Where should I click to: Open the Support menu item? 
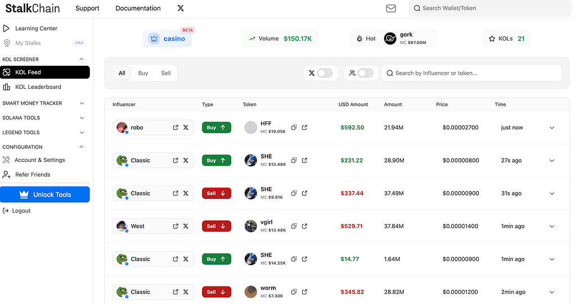[x=87, y=8]
